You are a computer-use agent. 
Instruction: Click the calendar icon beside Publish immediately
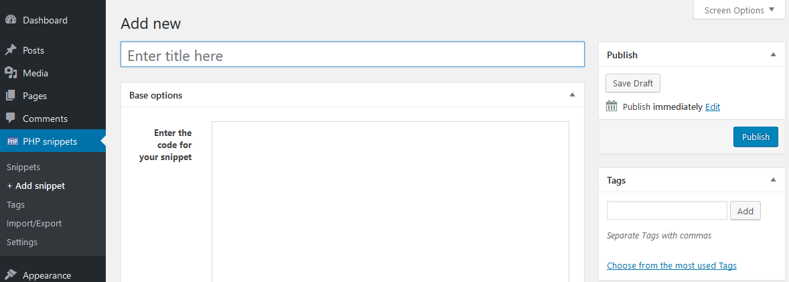pos(612,106)
